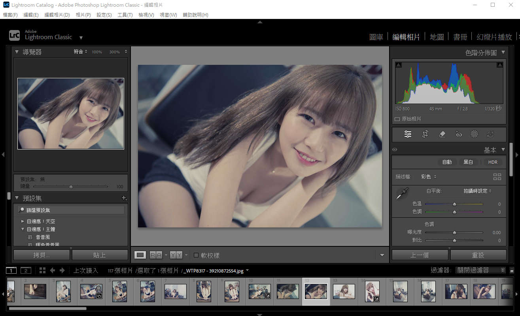This screenshot has height=316, width=520.
Task: Check the 原始相片 checkbox under histogram
Action: pyautogui.click(x=397, y=119)
